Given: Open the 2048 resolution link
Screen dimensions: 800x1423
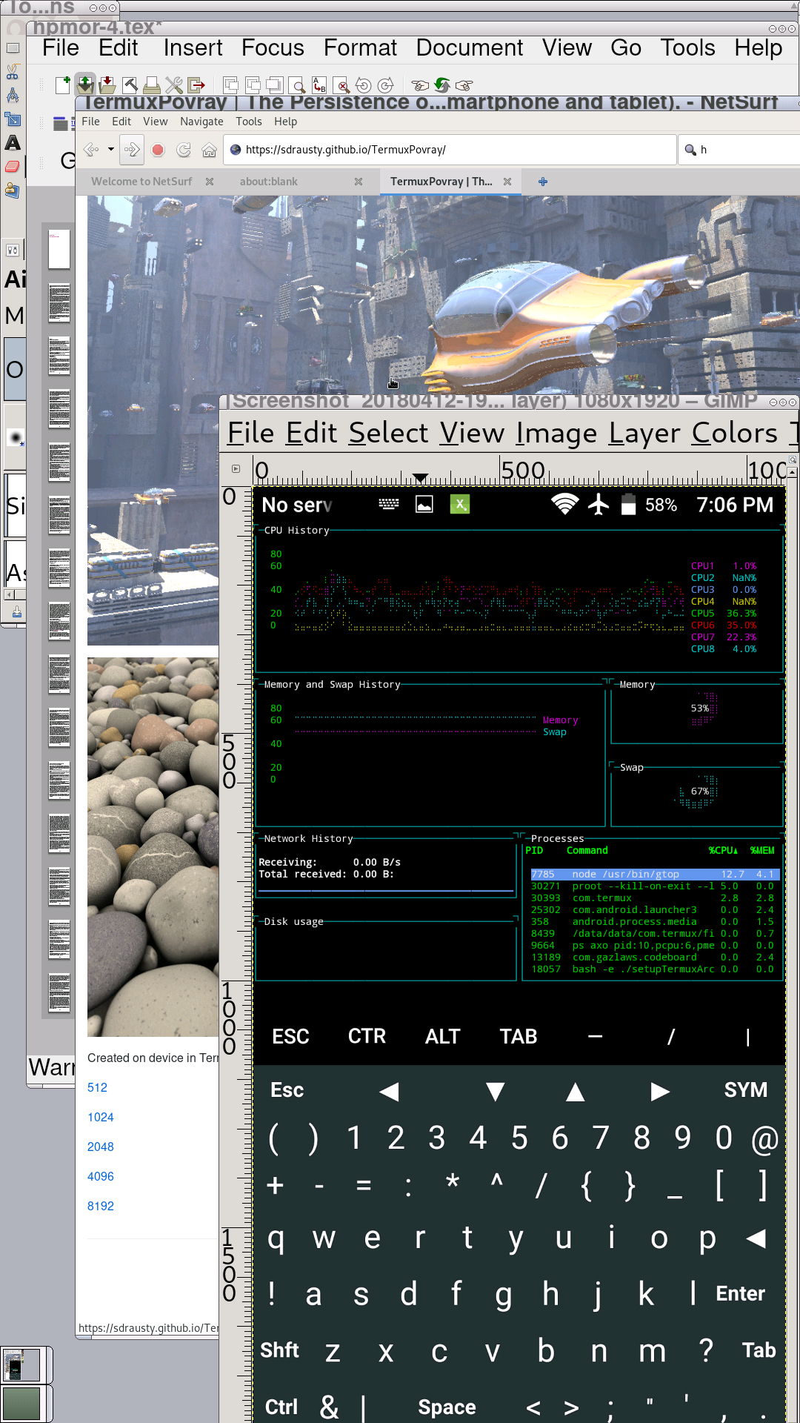Looking at the screenshot, I should [101, 1147].
